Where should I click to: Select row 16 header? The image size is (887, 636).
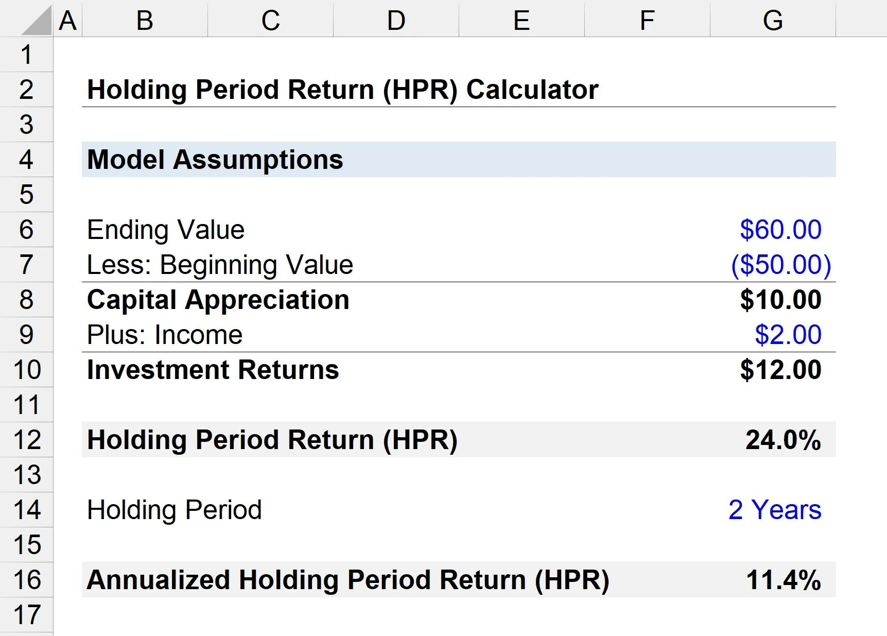click(x=26, y=580)
